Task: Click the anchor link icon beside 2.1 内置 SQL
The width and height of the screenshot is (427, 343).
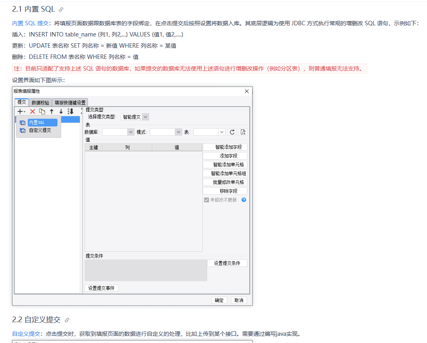Action: click(x=61, y=9)
